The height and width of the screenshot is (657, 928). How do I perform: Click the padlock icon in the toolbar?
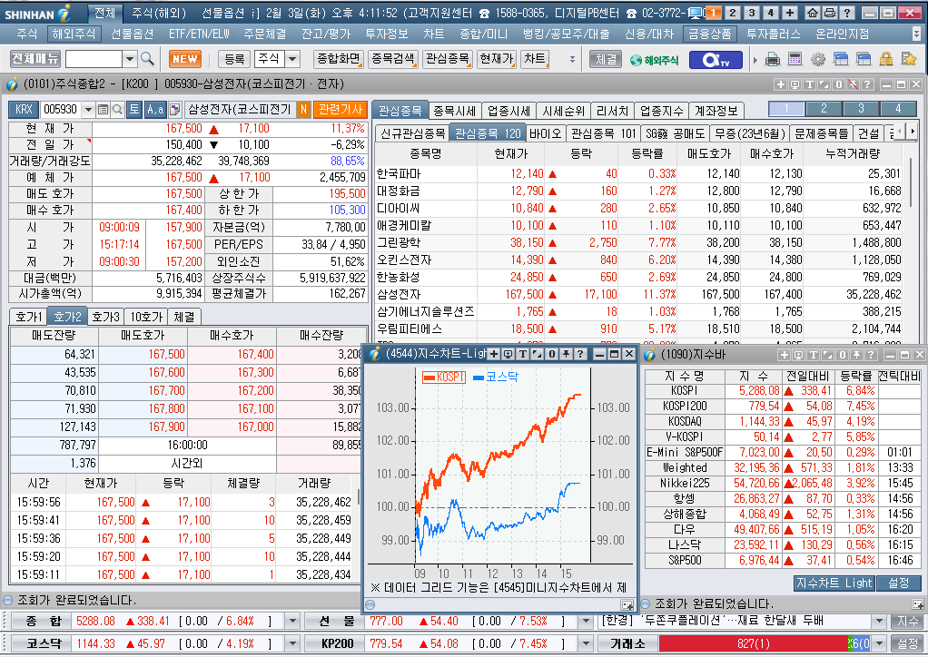click(x=886, y=59)
